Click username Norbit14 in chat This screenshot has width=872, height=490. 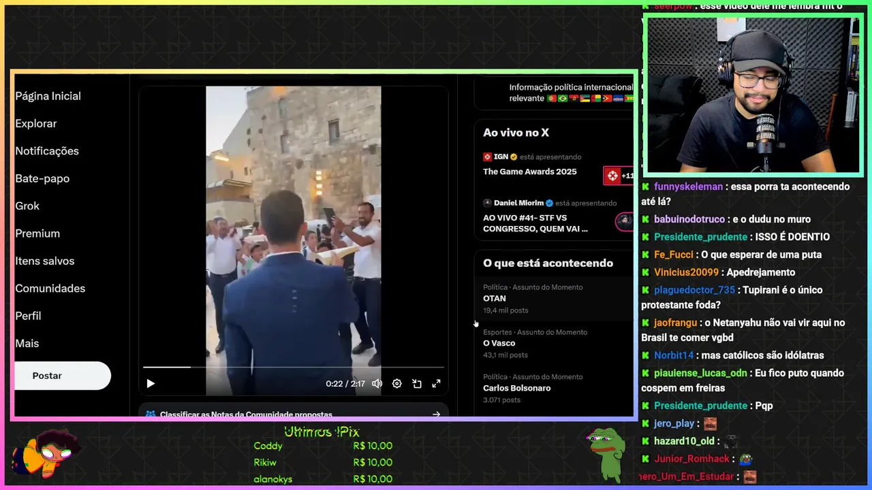[x=674, y=355]
